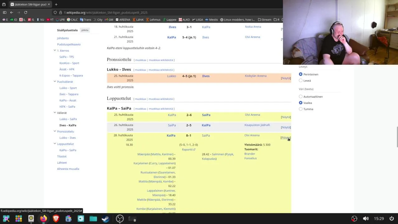Click the tracking protection shield icon
Viewport: 398px width, 224px height.
pos(55,12)
